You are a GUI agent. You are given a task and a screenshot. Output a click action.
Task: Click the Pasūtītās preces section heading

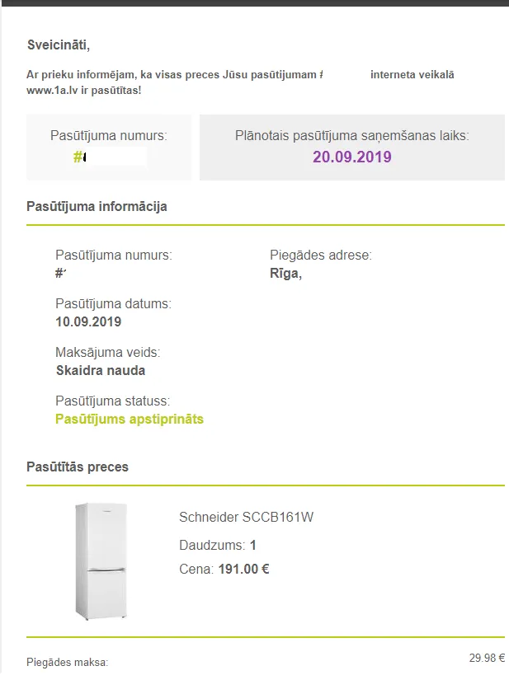point(78,467)
